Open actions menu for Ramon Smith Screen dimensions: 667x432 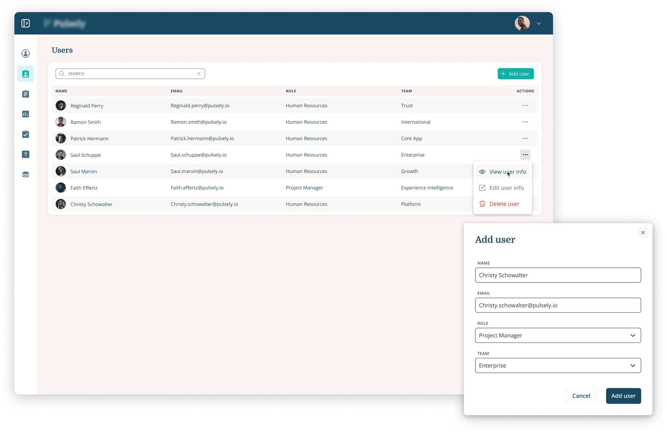click(x=525, y=122)
